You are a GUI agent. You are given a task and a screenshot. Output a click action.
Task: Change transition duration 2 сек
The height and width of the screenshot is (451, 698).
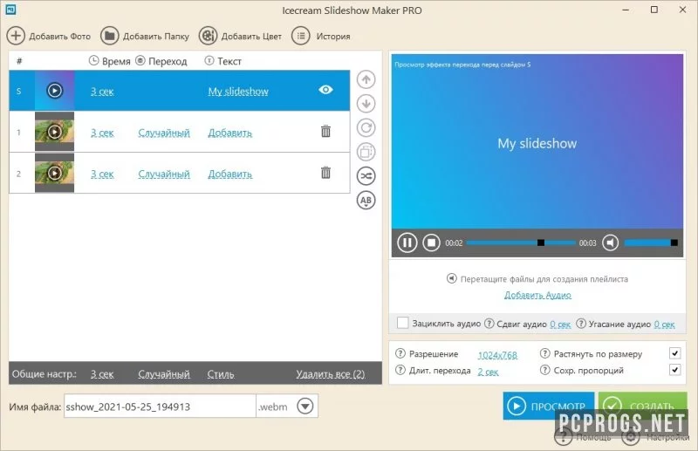488,372
